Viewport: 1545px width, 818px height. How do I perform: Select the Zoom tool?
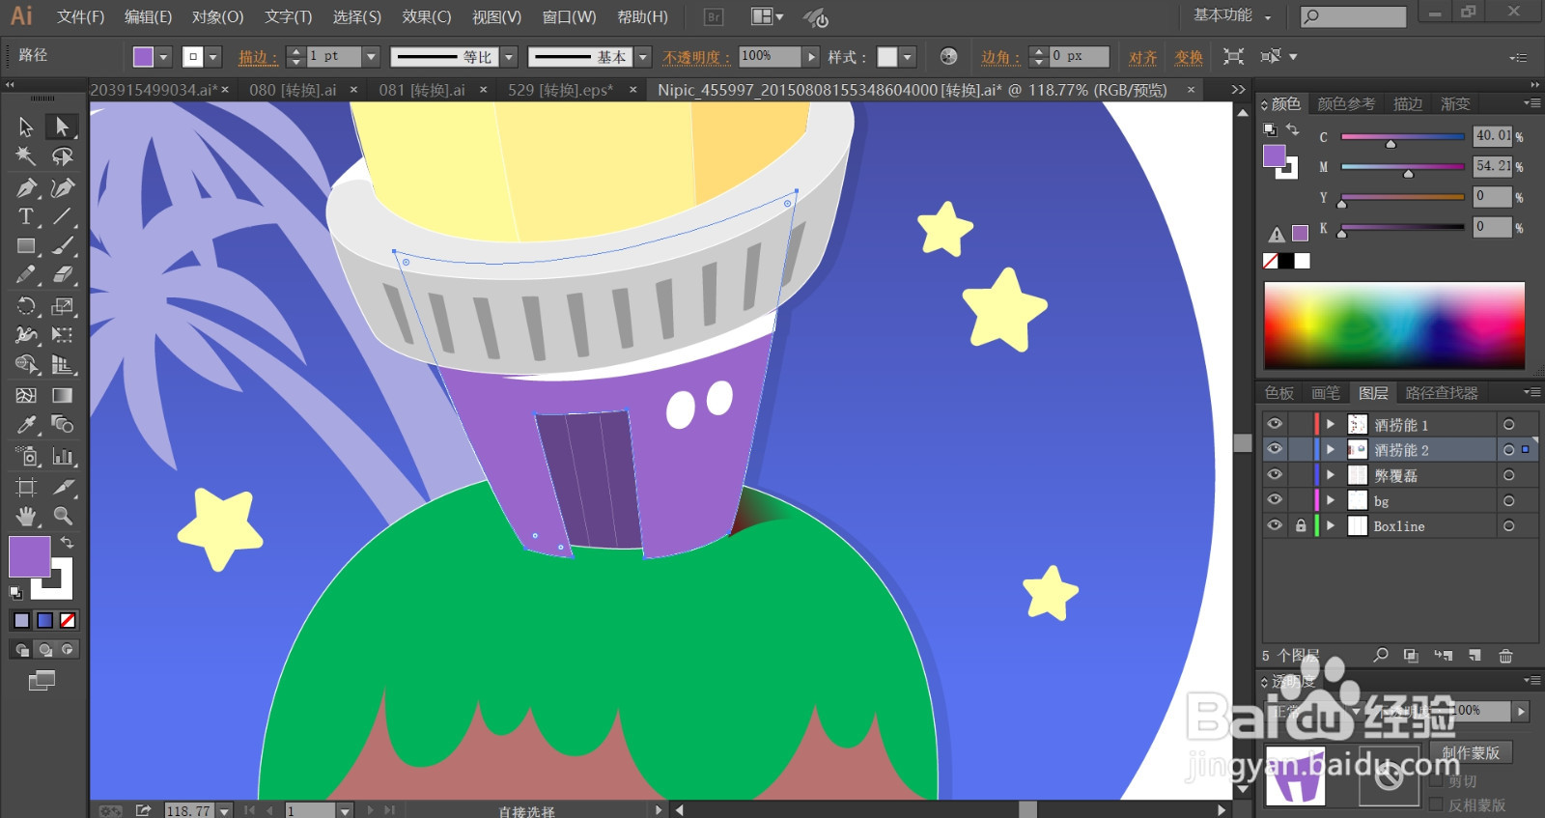click(63, 516)
